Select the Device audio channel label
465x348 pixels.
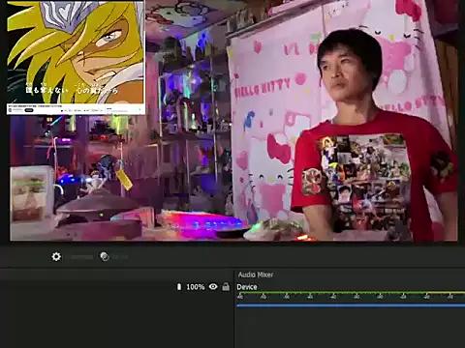pyautogui.click(x=247, y=287)
